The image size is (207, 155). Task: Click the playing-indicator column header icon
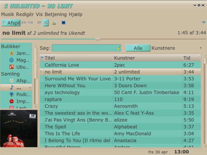(x=42, y=58)
